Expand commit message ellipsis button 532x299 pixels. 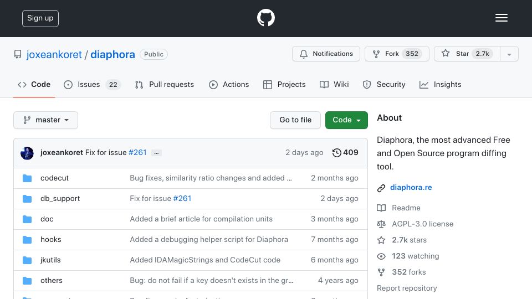[x=156, y=153]
